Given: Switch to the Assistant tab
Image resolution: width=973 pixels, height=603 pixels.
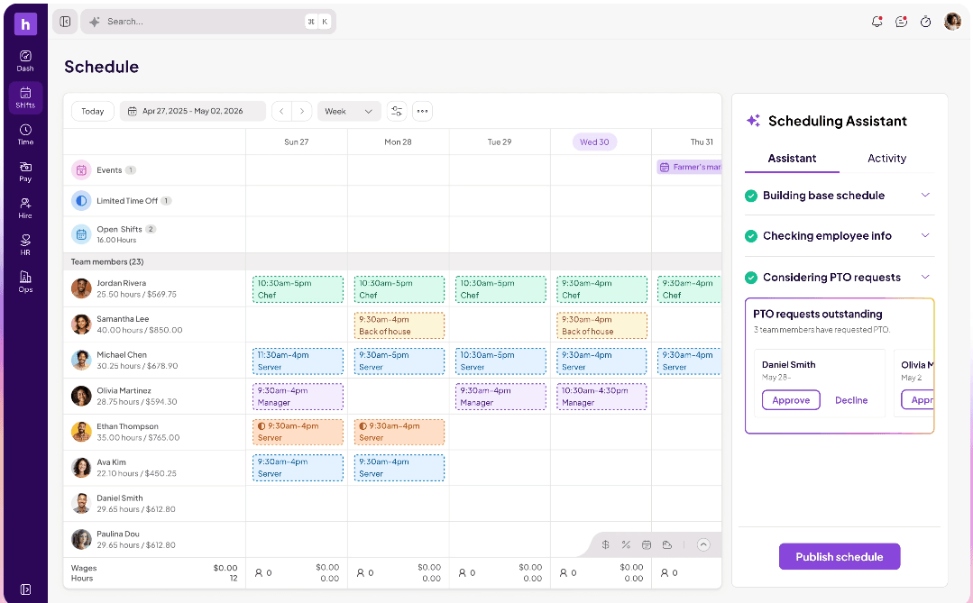Looking at the screenshot, I should click(x=792, y=159).
